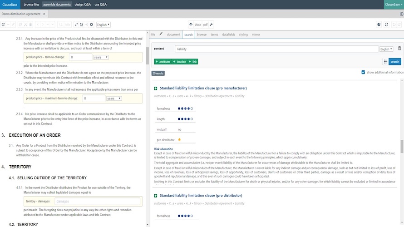The height and width of the screenshot is (227, 404).
Task: Click the refresh arrows icon
Action: [386, 25]
